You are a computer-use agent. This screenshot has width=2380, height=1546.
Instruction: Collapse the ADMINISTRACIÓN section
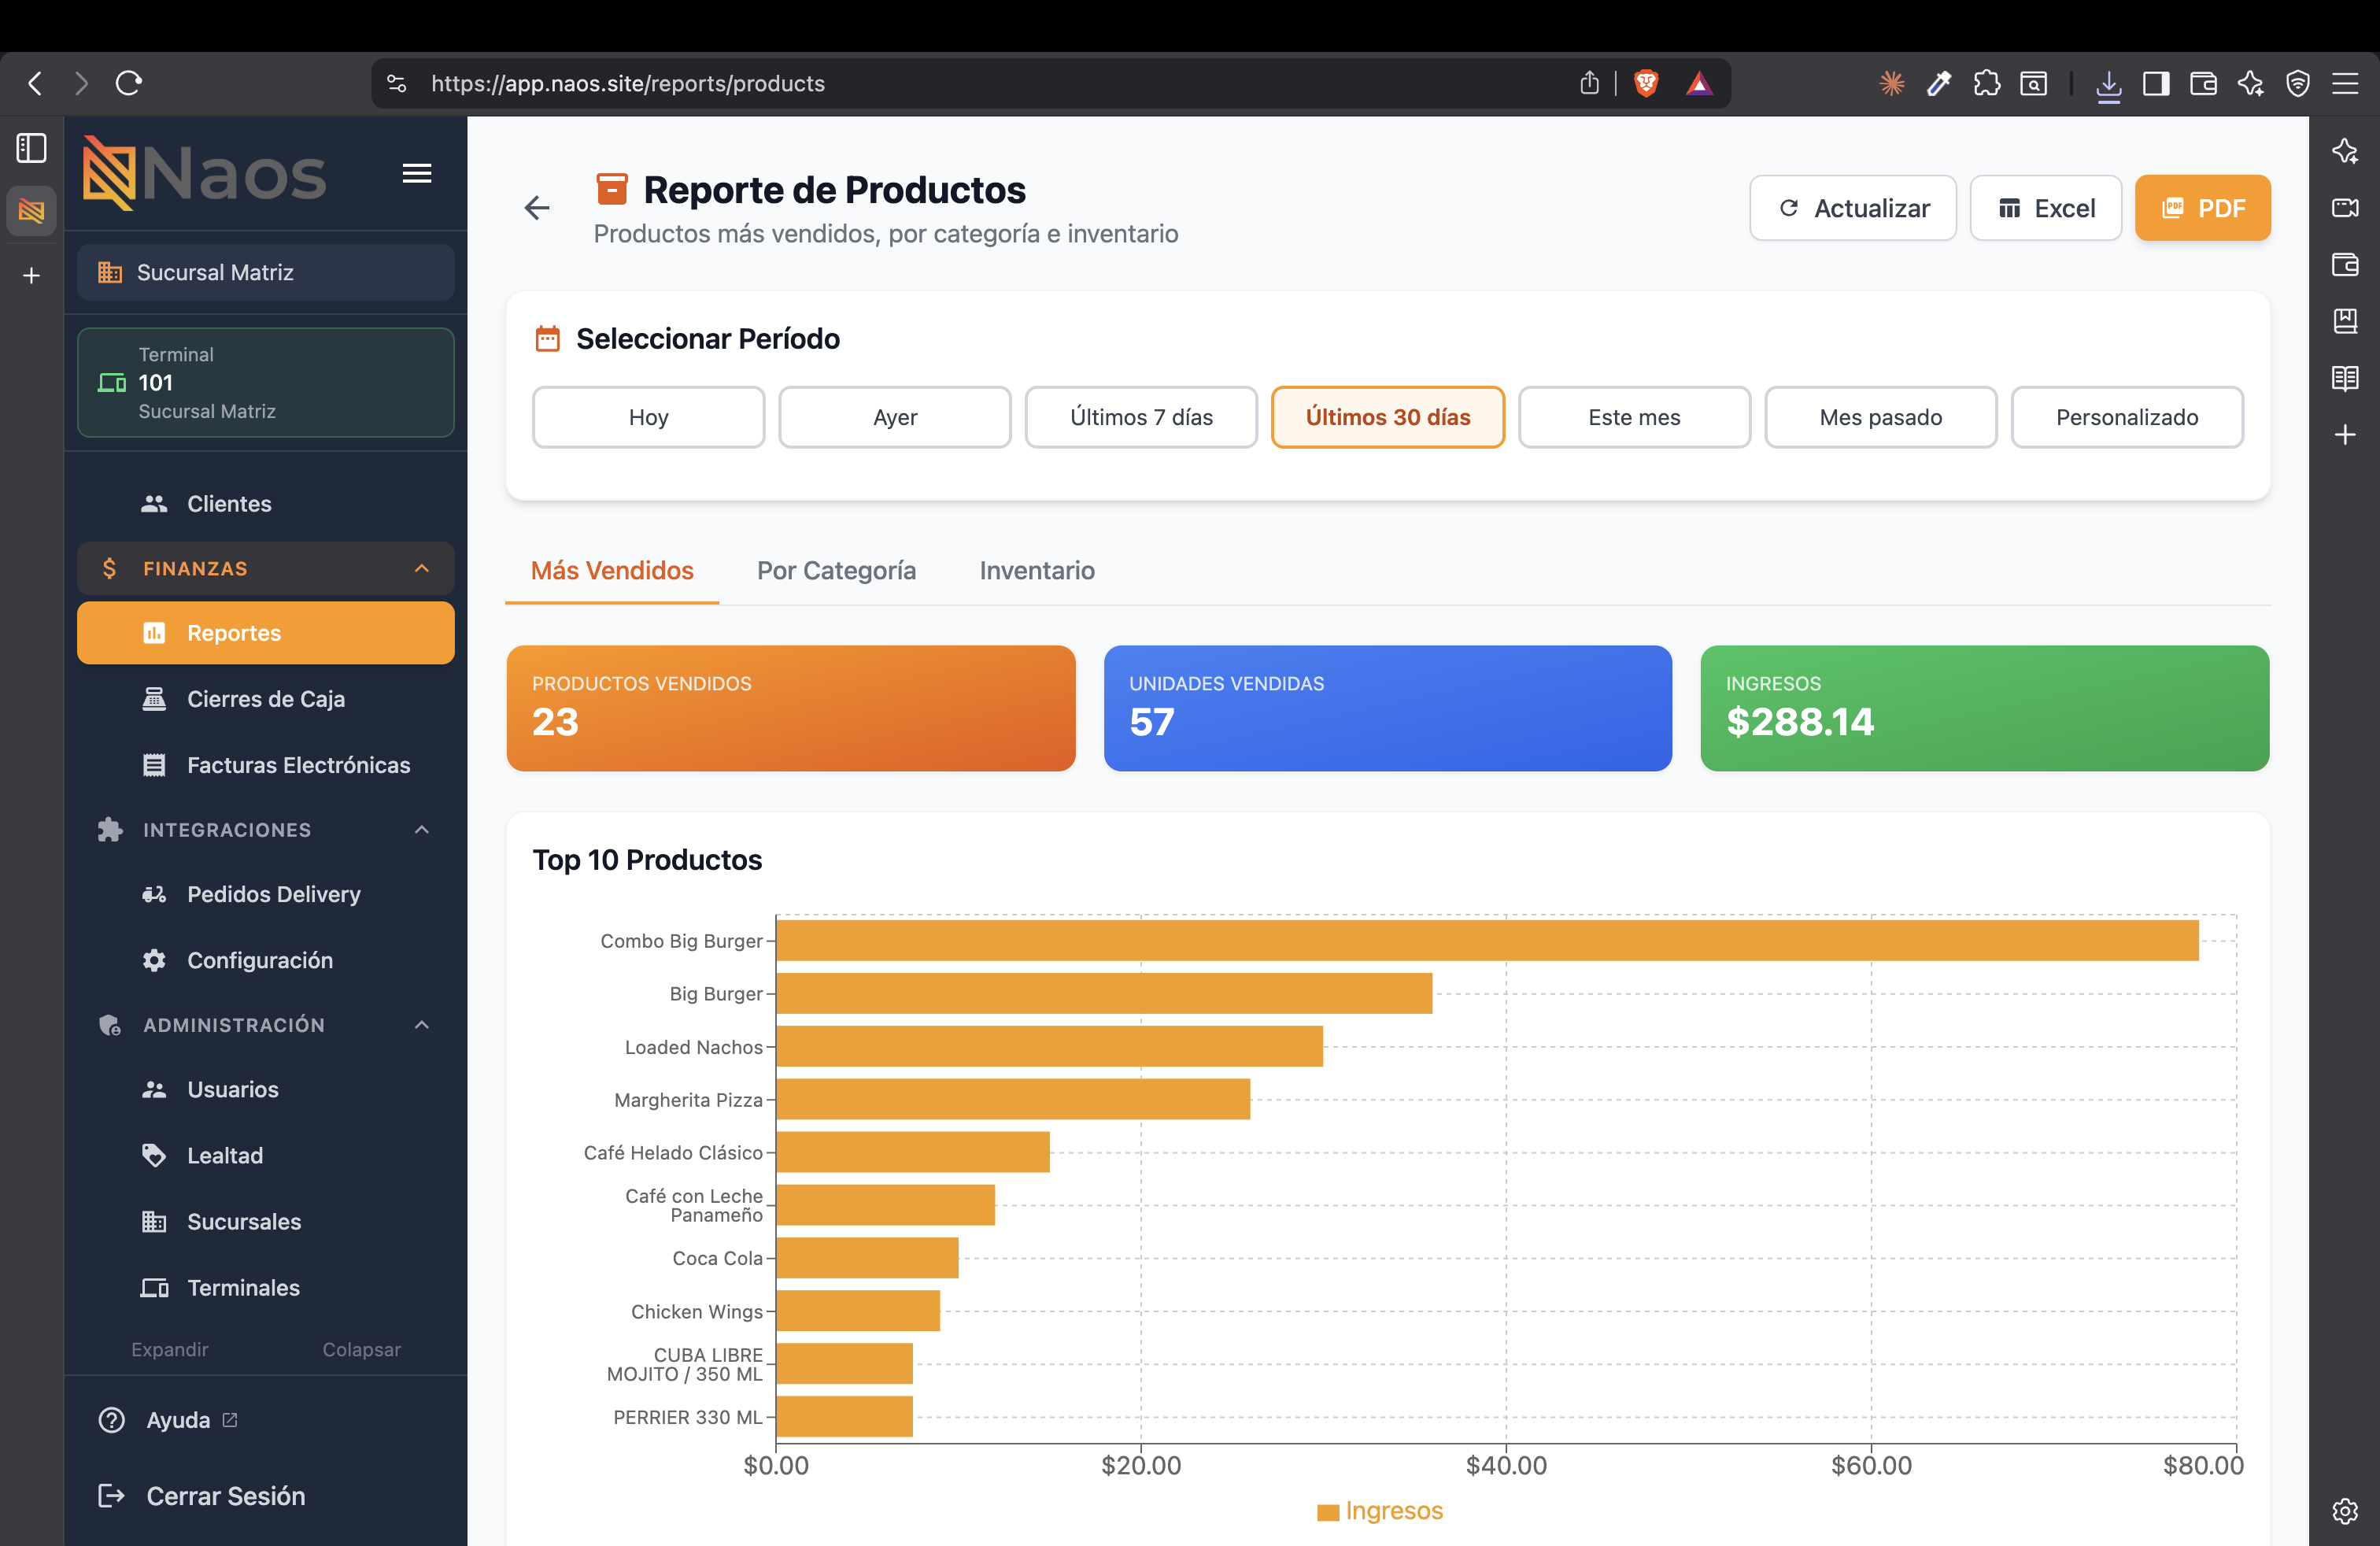pyautogui.click(x=266, y=1024)
